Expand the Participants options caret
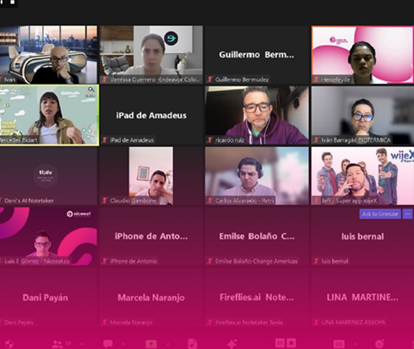The image size is (414, 349). (82, 344)
